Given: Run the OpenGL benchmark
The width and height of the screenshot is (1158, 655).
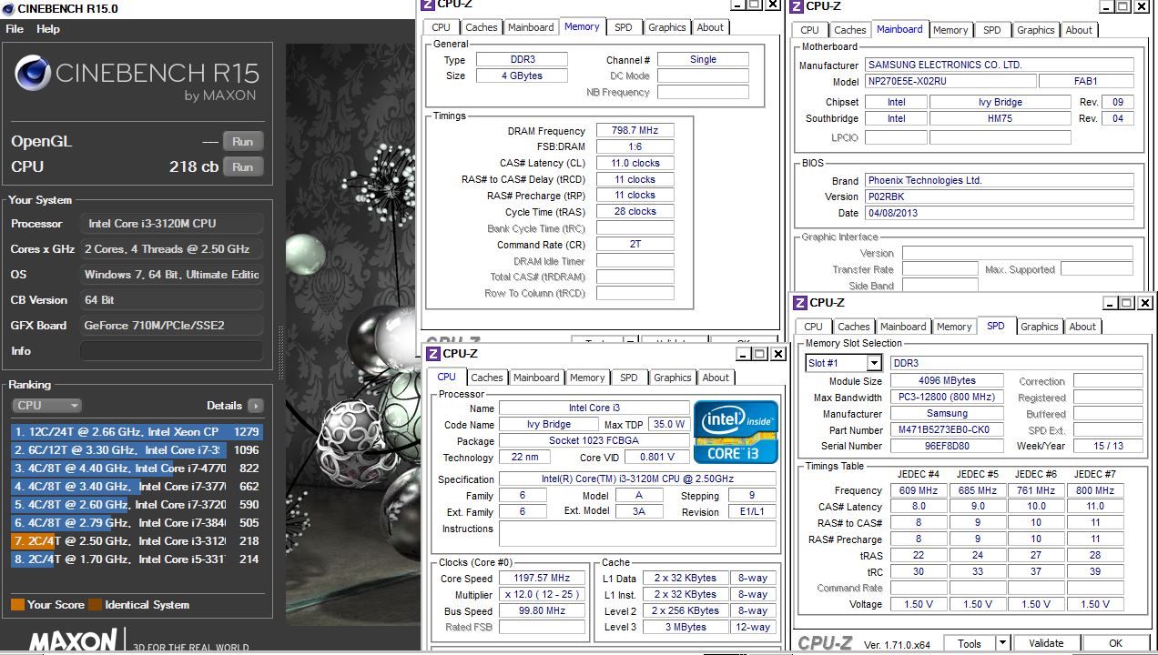Looking at the screenshot, I should (243, 142).
